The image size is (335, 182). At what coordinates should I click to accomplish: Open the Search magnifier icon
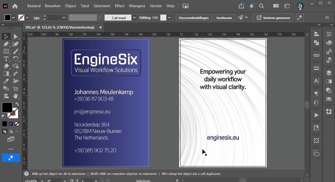coord(262,6)
